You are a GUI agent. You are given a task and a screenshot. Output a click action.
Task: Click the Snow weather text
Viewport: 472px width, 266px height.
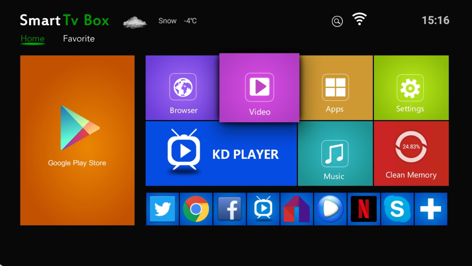pos(168,21)
